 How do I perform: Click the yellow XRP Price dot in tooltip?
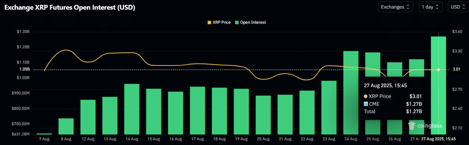(x=366, y=96)
